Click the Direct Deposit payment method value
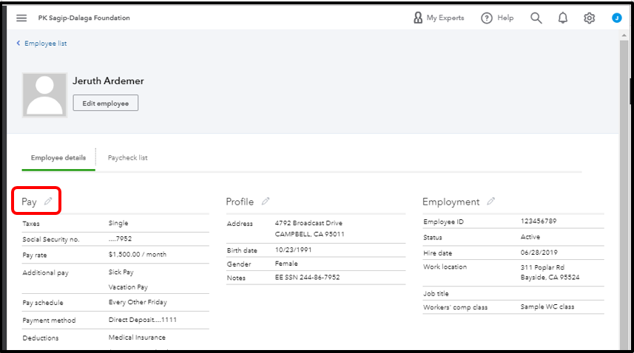Image resolution: width=634 pixels, height=353 pixels. 143,321
